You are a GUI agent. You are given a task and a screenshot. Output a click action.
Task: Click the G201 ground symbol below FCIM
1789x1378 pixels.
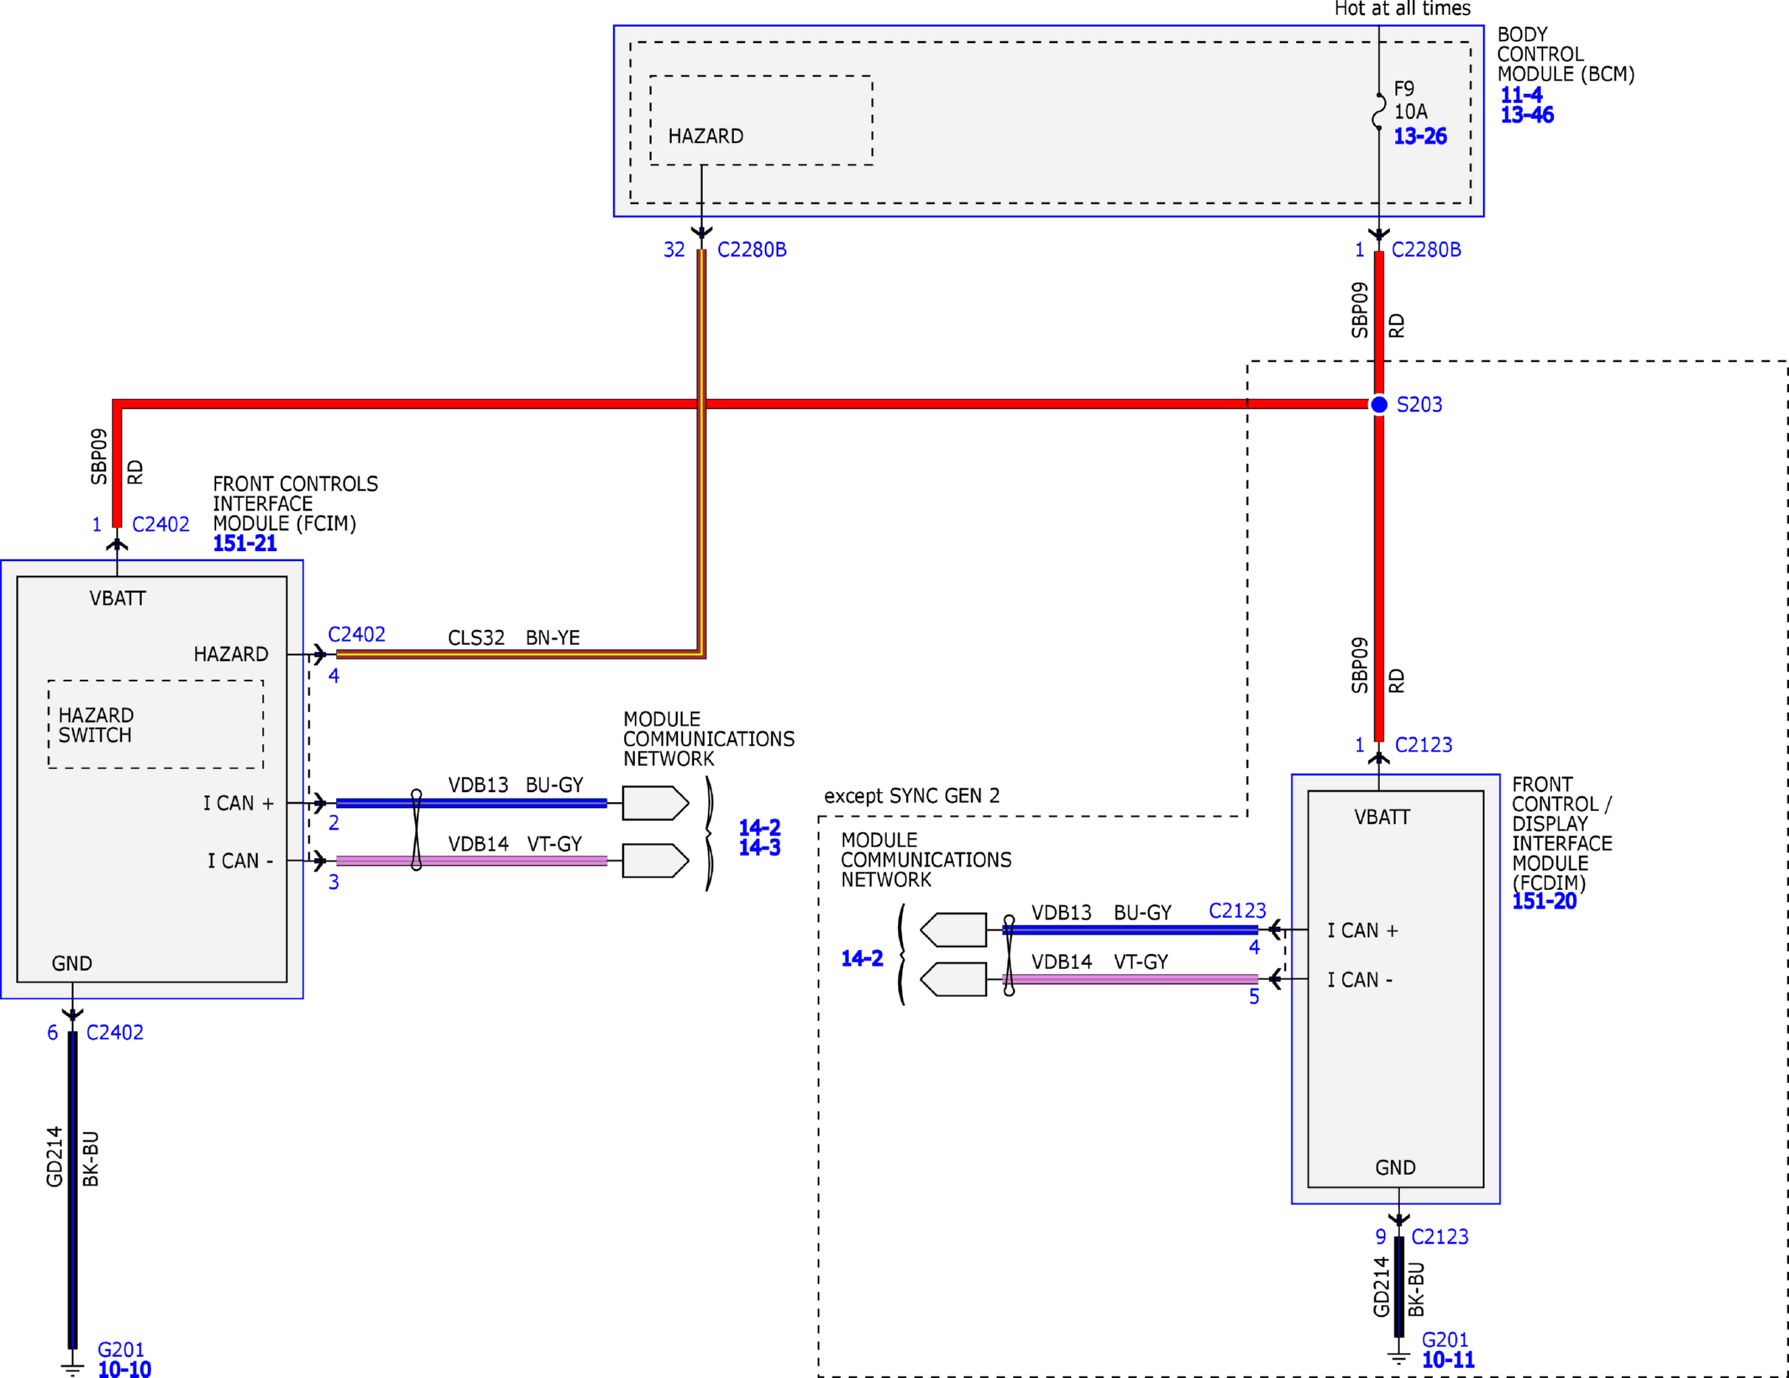pyautogui.click(x=72, y=1364)
